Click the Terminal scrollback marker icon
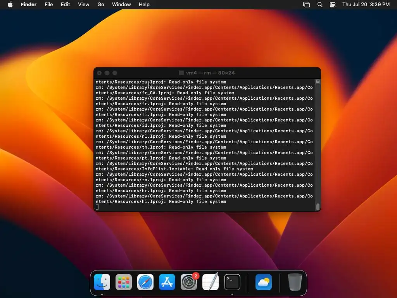 pyautogui.click(x=318, y=81)
